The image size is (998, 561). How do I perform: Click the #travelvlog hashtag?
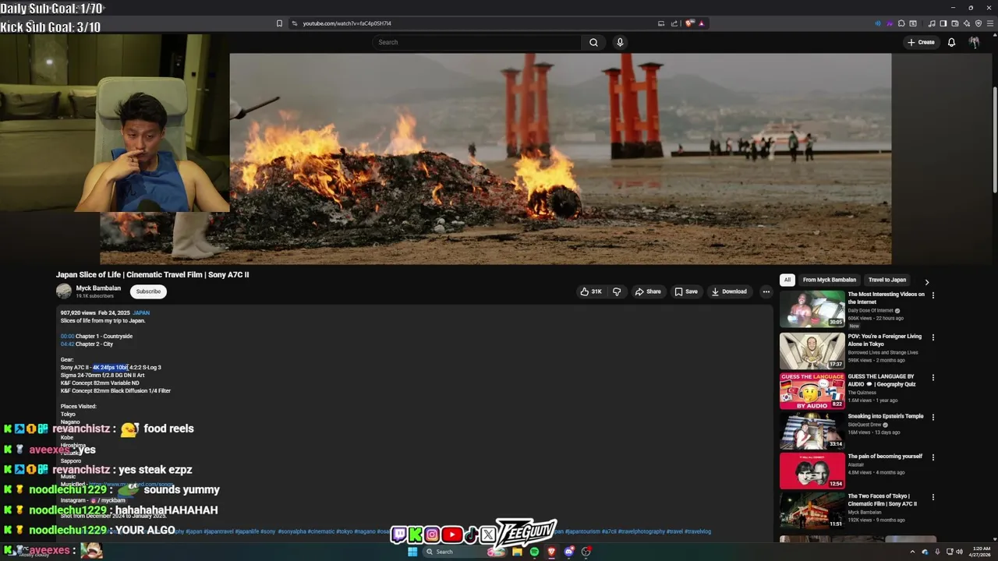coord(698,531)
